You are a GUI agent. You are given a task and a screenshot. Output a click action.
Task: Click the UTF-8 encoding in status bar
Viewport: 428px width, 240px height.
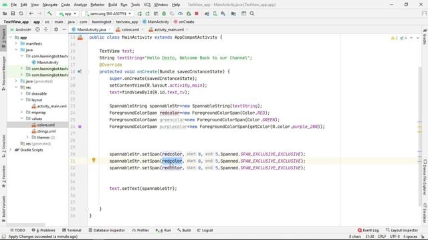pyautogui.click(x=395, y=237)
